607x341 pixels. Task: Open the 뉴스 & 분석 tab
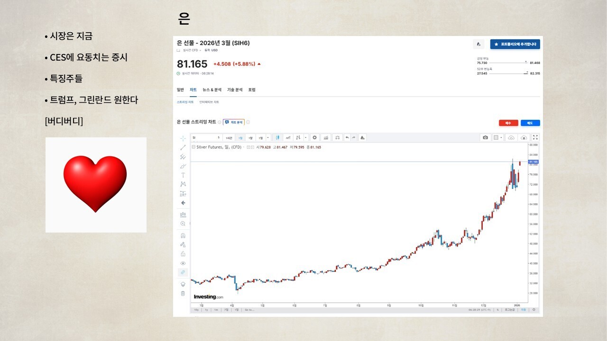(x=212, y=90)
